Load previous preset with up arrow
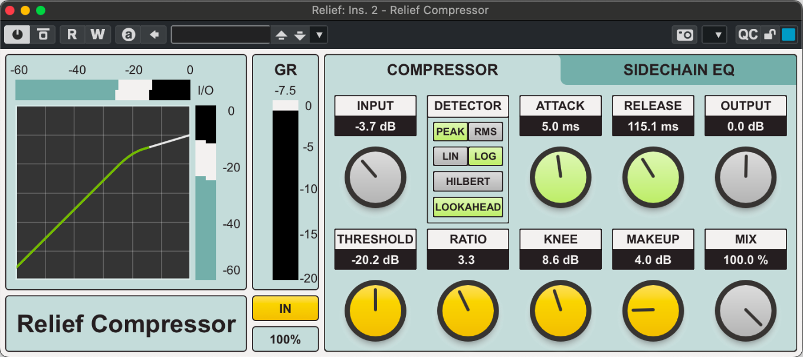 click(281, 35)
